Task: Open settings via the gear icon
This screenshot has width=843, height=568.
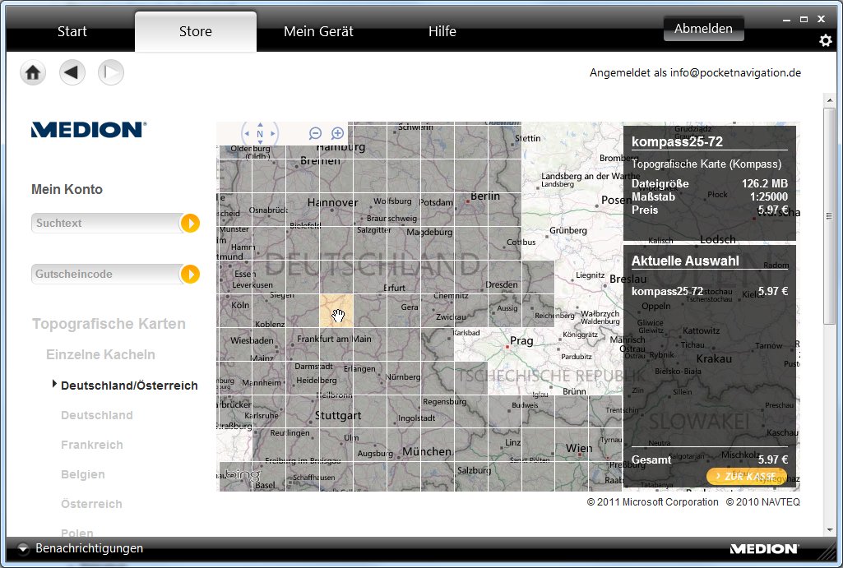Action: (825, 40)
